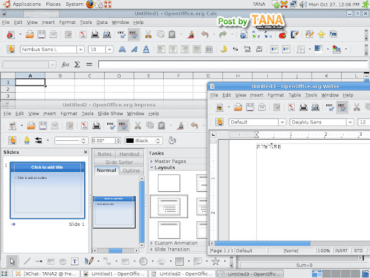The width and height of the screenshot is (370, 278).
Task: Toggle AutoSpellcheck in Impress toolbar
Action: (x=123, y=125)
